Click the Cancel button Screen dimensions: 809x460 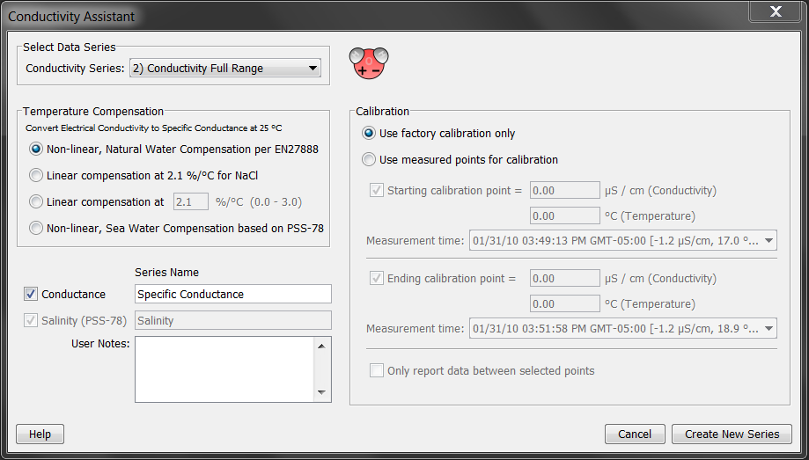coord(634,434)
